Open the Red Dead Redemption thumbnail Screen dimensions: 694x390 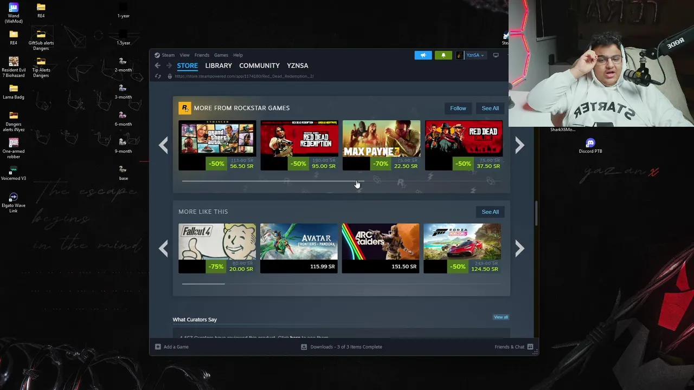(x=299, y=145)
